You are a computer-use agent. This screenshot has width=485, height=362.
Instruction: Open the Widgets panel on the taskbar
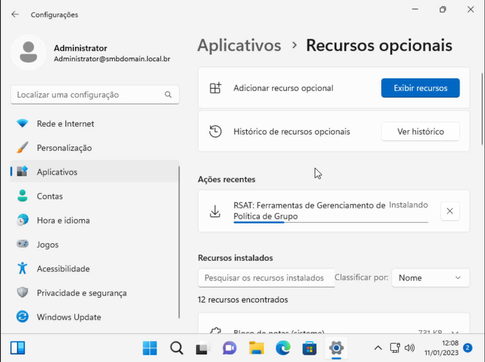click(17, 348)
